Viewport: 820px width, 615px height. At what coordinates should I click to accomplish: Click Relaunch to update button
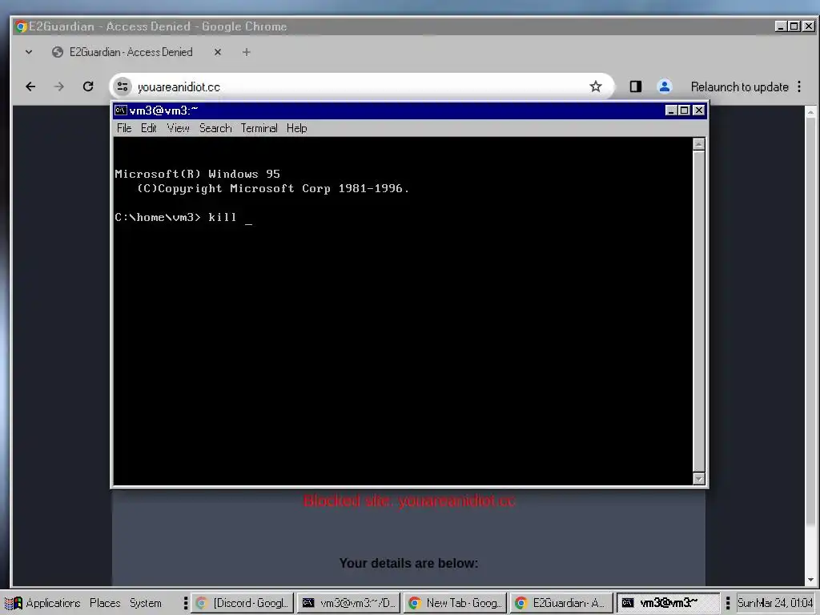coord(739,86)
